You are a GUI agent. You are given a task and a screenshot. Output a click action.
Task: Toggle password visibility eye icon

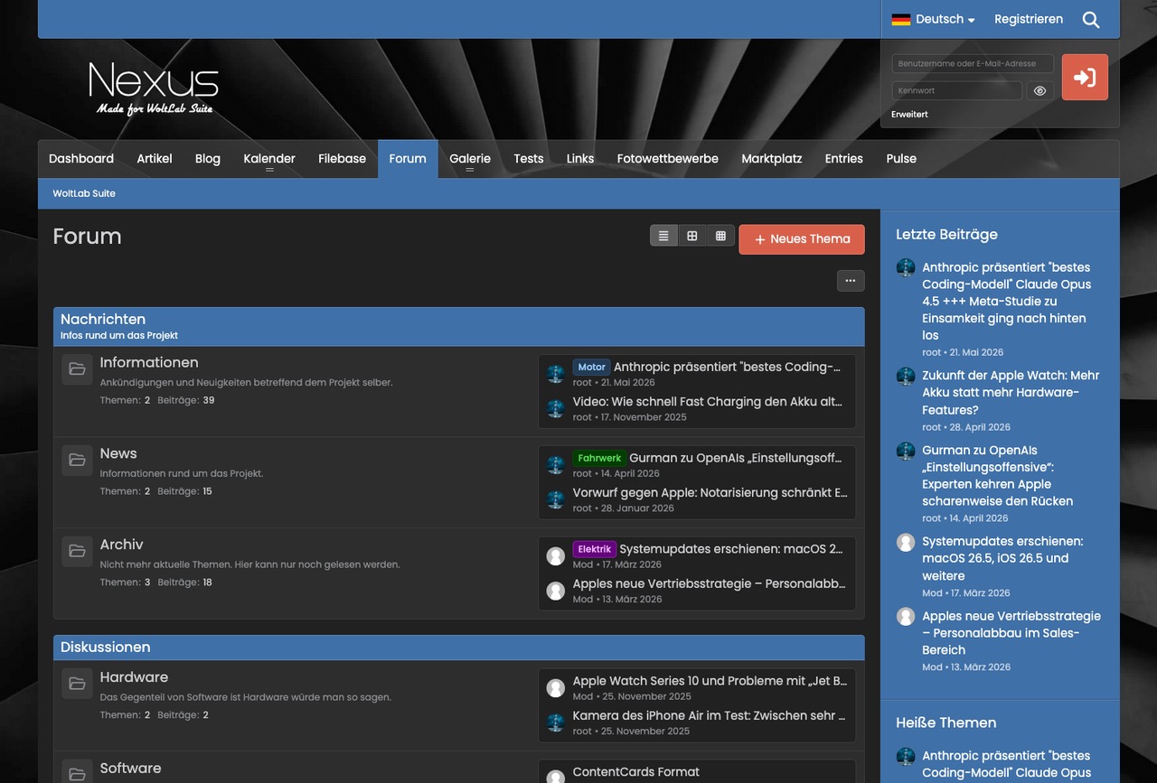1039,90
